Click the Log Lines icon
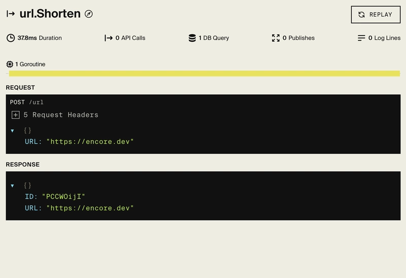 pos(361,38)
